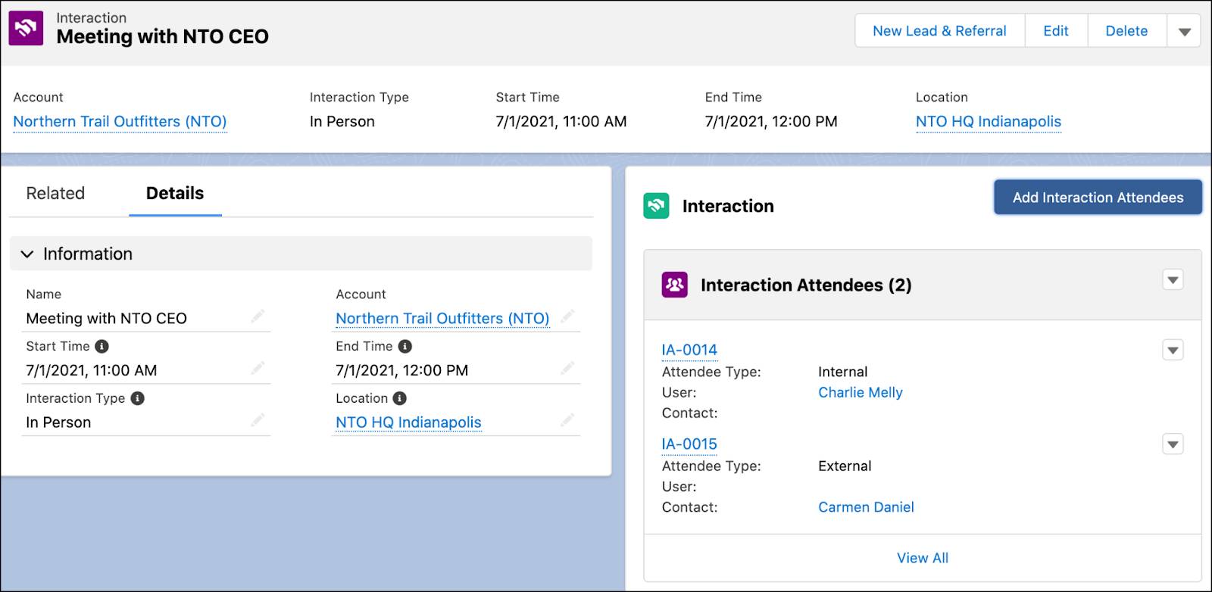
Task: Click the purple Interaction Attendees people icon
Action: pos(674,285)
